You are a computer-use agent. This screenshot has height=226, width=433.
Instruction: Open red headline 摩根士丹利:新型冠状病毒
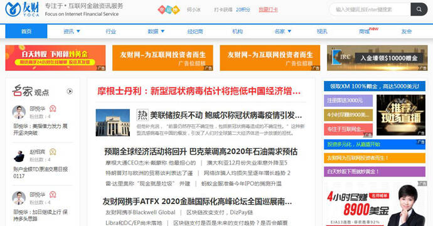(x=199, y=91)
